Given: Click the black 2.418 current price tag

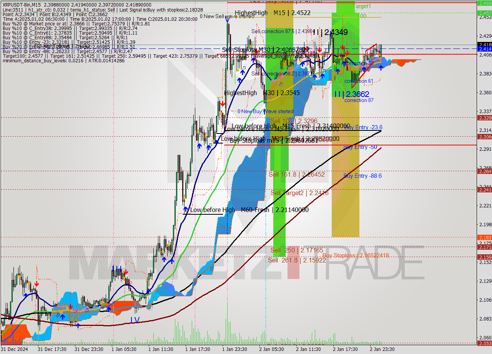Looking at the screenshot, I should (x=484, y=45).
